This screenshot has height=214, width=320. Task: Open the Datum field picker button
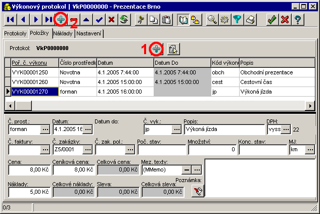87,129
